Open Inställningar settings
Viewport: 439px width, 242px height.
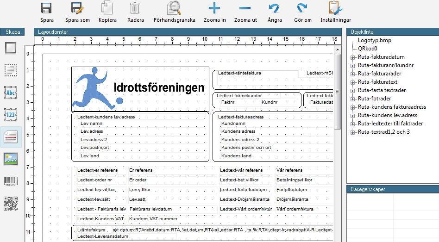pos(335,8)
